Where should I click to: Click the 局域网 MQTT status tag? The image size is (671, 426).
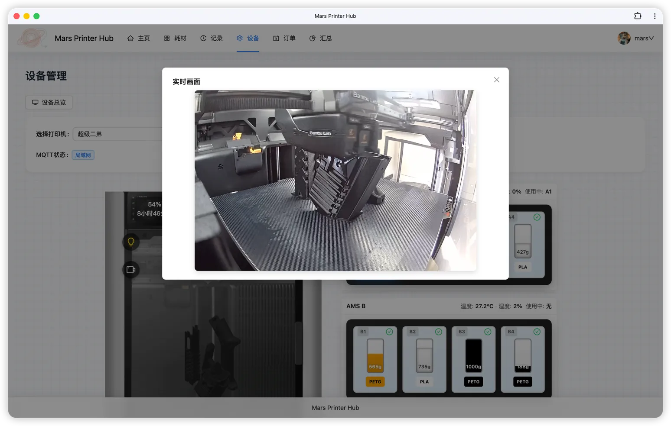pyautogui.click(x=83, y=155)
